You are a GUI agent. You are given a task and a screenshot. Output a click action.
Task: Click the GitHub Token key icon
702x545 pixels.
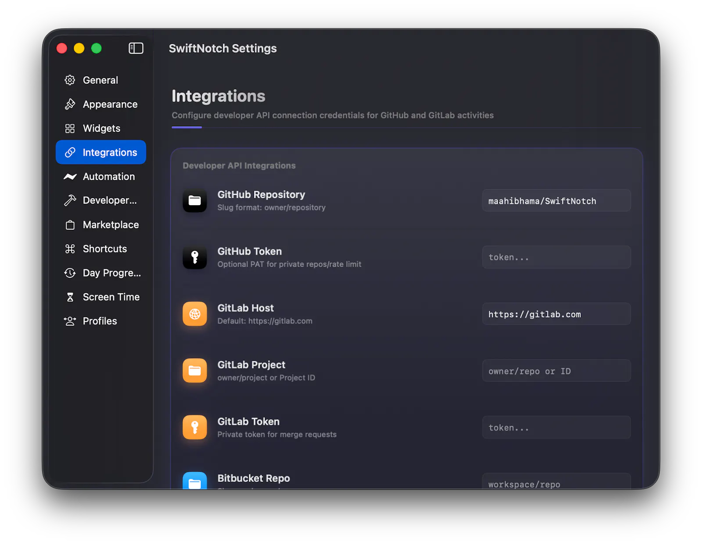click(x=195, y=257)
